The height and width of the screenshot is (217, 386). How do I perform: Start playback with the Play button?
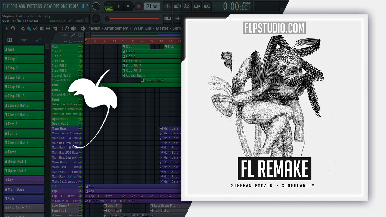[119, 6]
